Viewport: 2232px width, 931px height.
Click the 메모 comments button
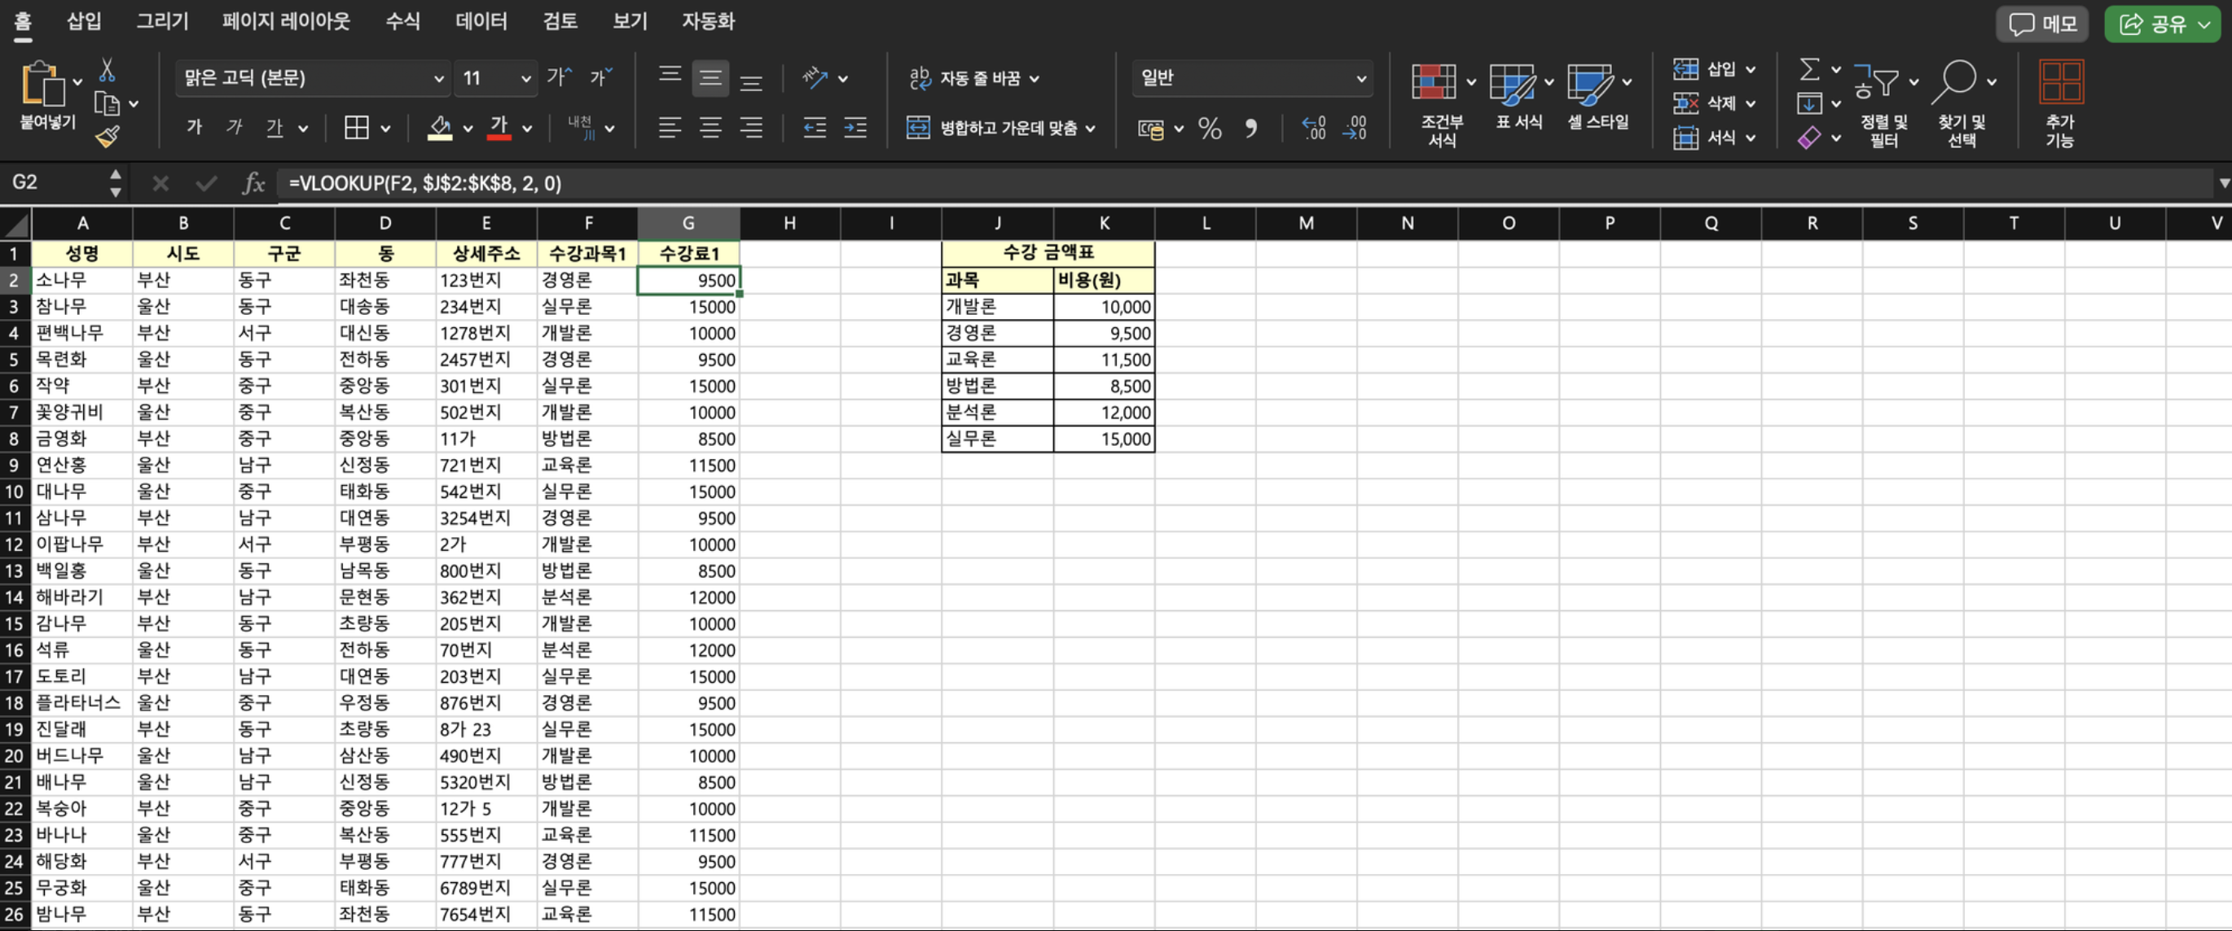2043,24
